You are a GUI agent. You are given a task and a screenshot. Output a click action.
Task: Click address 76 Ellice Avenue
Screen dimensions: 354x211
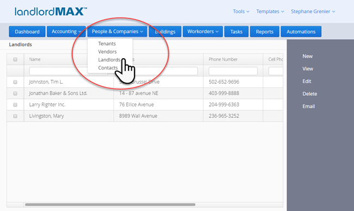coord(136,104)
